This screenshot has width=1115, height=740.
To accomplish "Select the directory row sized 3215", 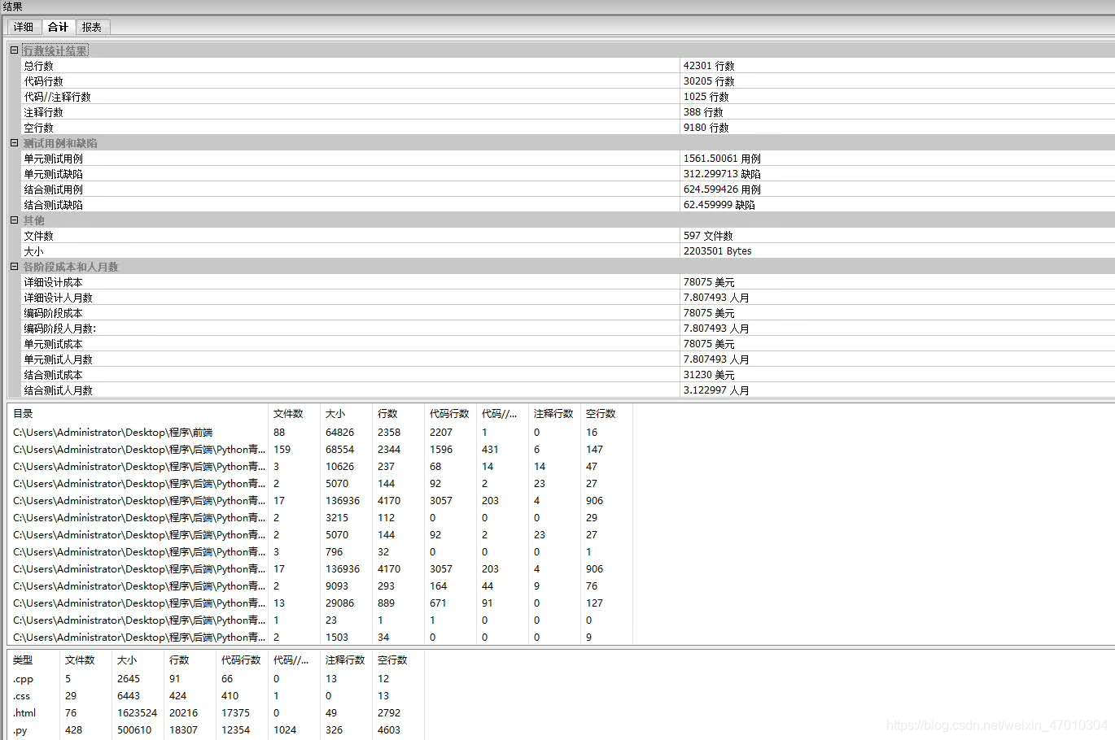I will pos(320,518).
